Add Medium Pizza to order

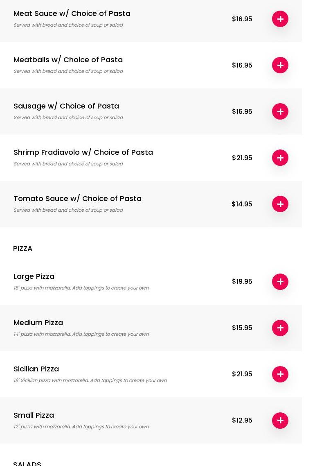coord(280,328)
